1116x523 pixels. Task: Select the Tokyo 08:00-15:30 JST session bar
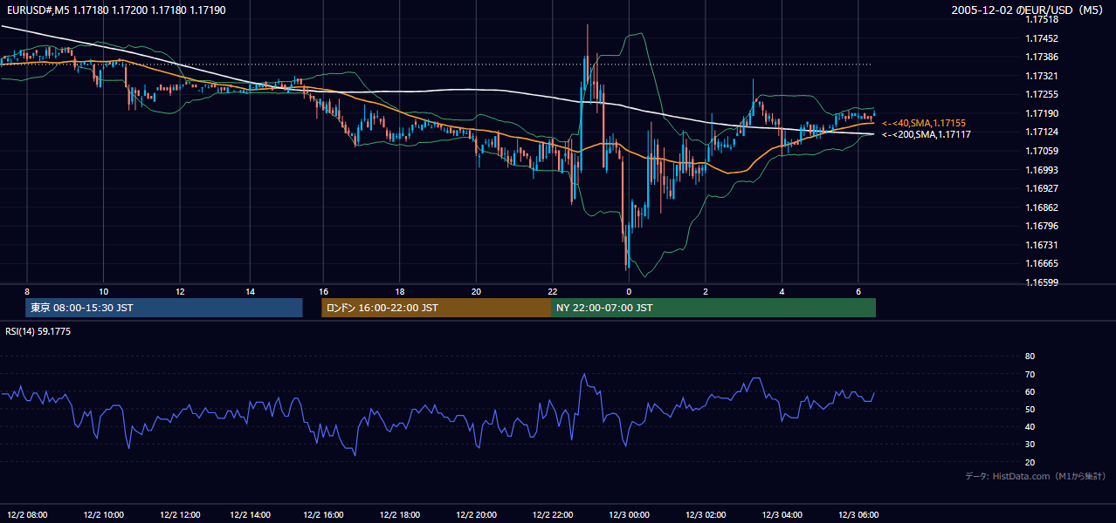pyautogui.click(x=164, y=308)
